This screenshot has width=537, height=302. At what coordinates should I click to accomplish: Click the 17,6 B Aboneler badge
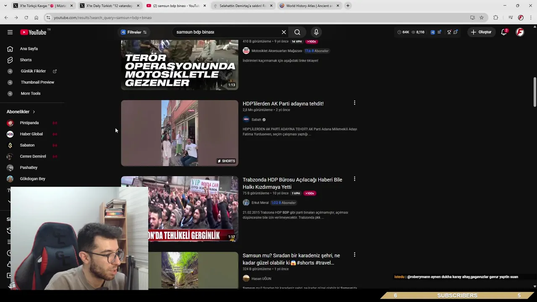pyautogui.click(x=317, y=51)
